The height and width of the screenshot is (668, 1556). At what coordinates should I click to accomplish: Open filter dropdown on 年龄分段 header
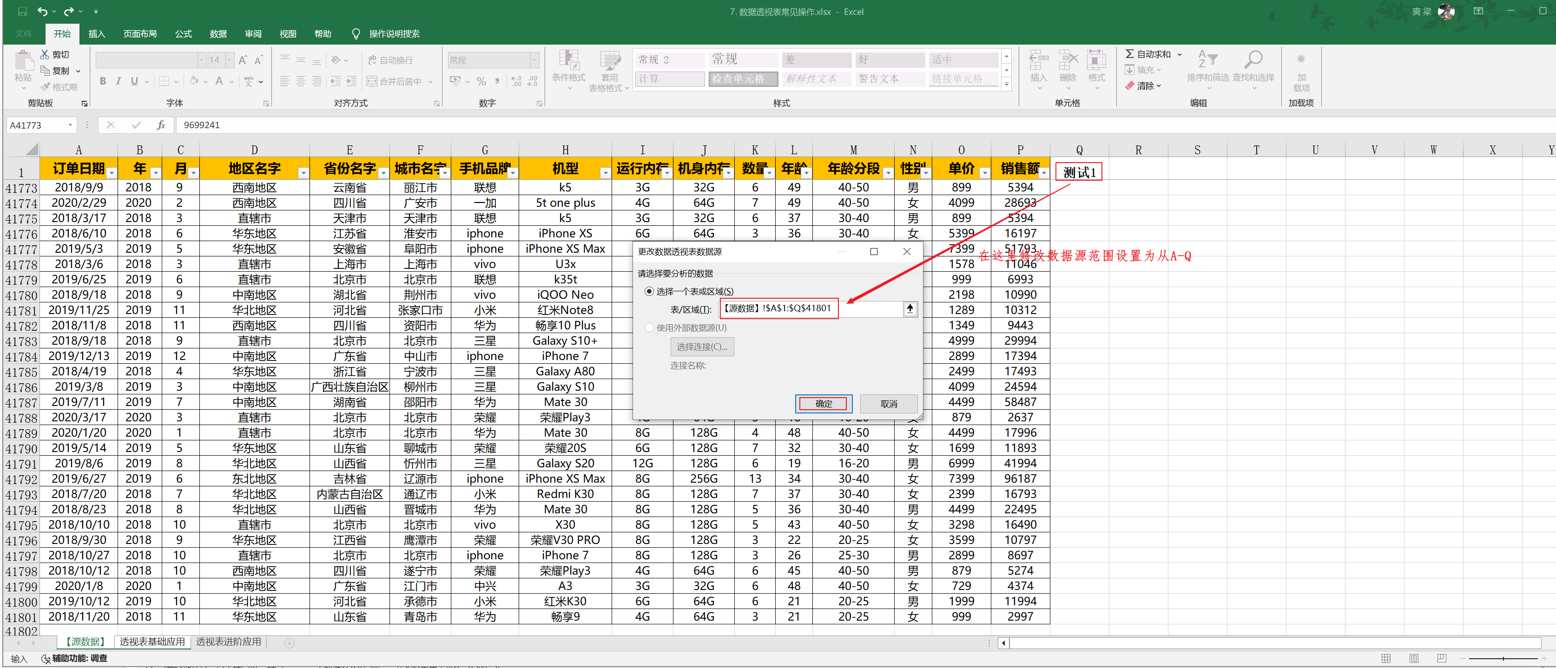point(888,173)
